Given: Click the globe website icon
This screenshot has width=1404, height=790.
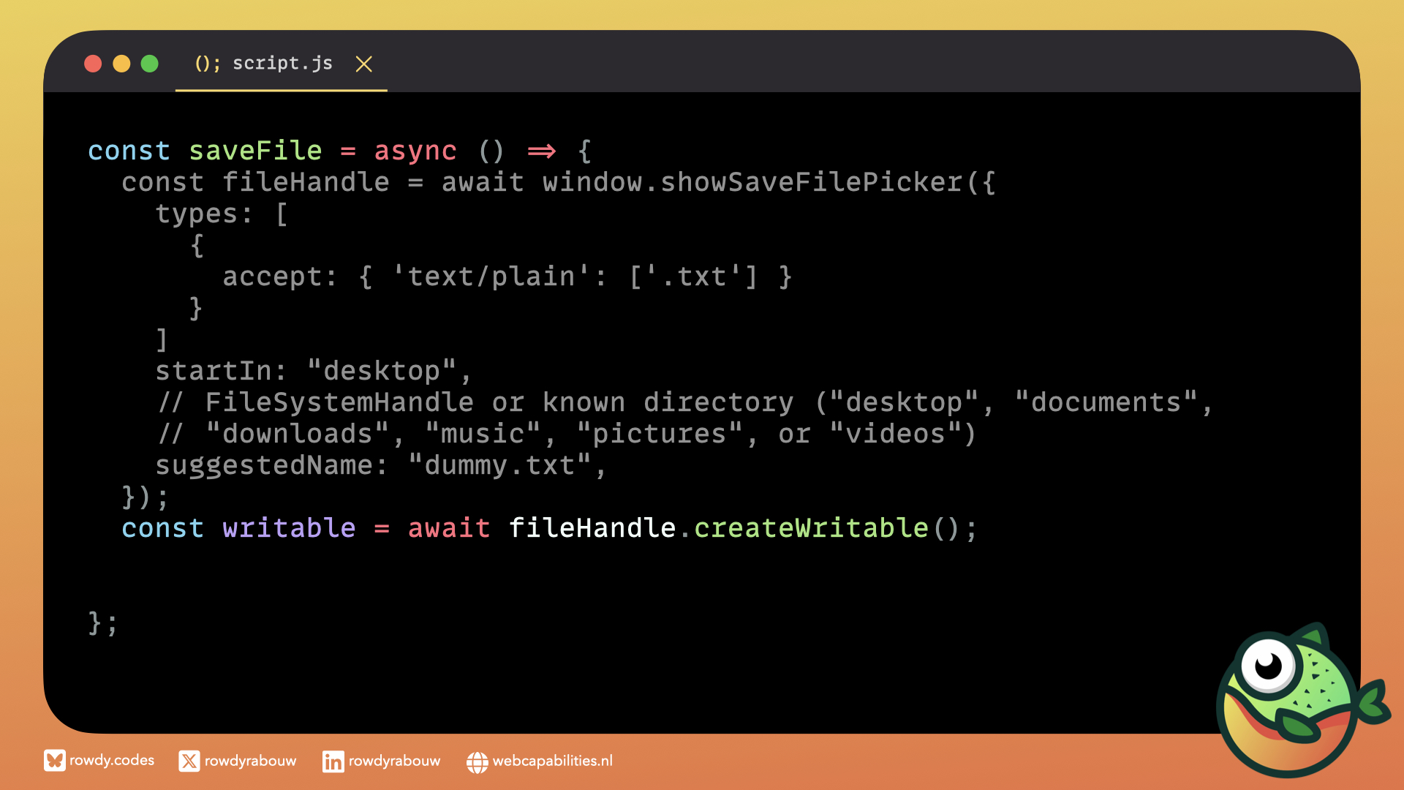Looking at the screenshot, I should [477, 762].
